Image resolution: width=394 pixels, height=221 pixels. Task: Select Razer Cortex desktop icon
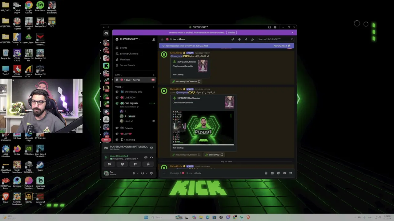[x=40, y=7]
